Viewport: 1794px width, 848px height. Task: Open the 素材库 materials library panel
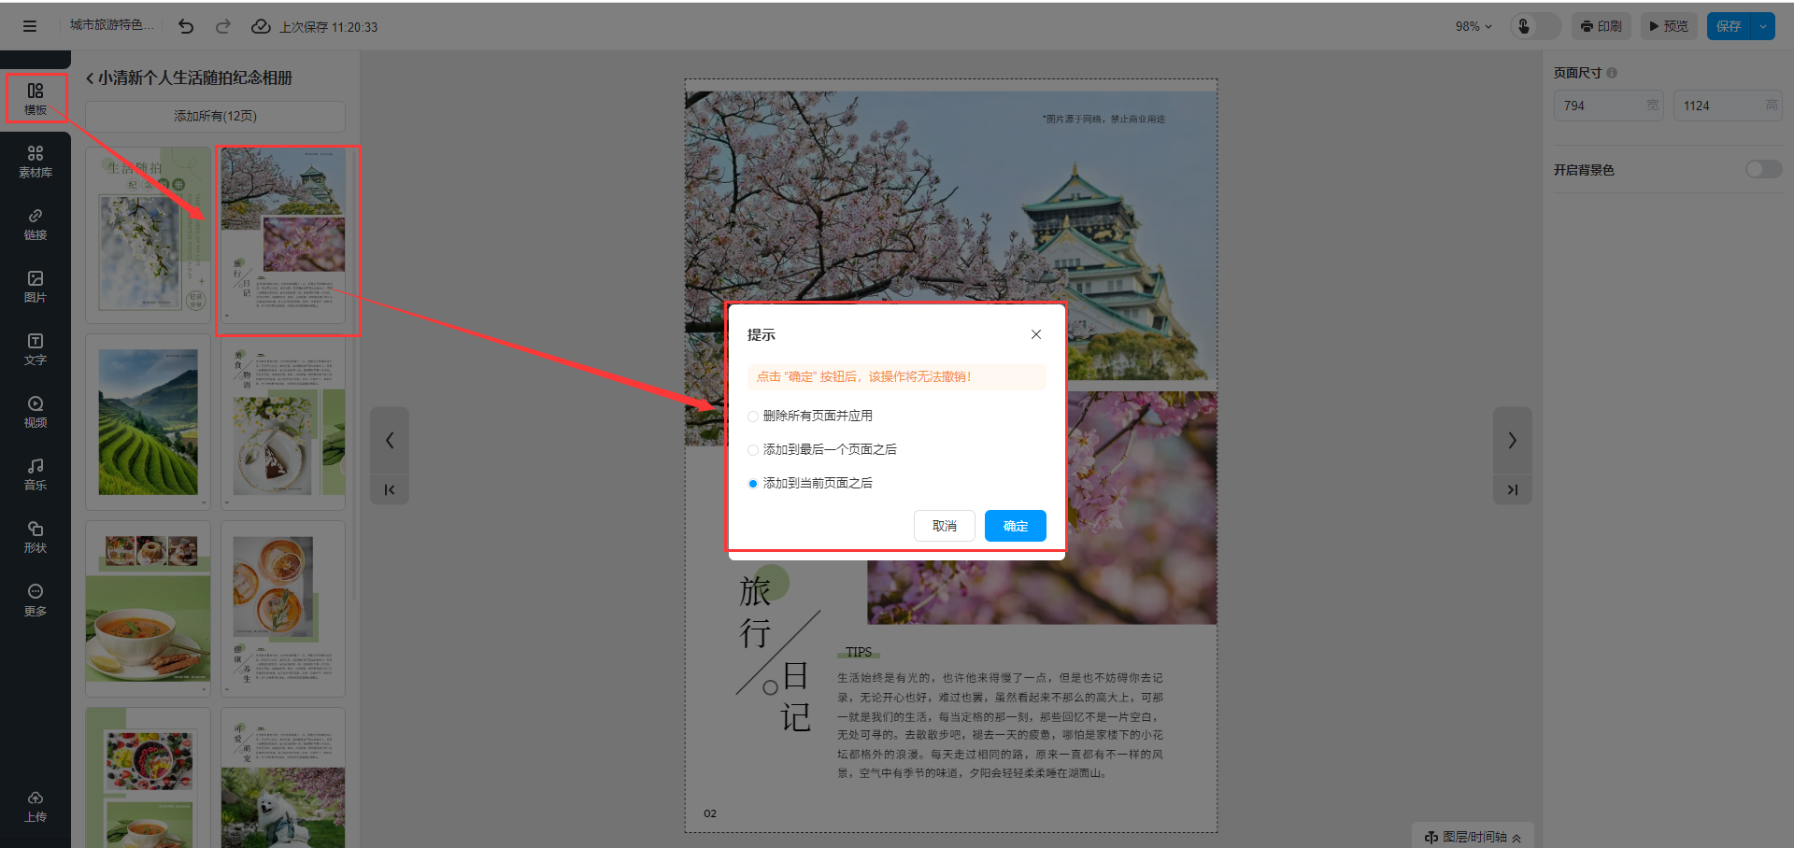tap(36, 161)
